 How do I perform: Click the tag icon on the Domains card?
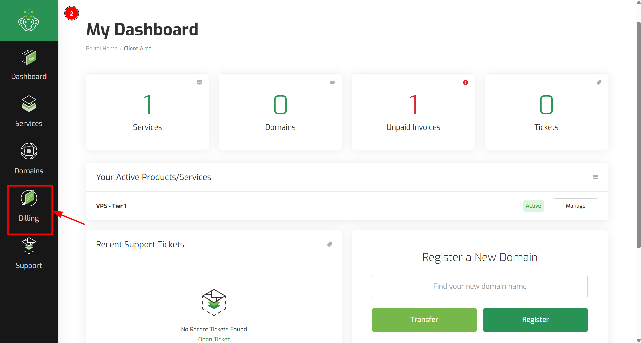(x=332, y=82)
